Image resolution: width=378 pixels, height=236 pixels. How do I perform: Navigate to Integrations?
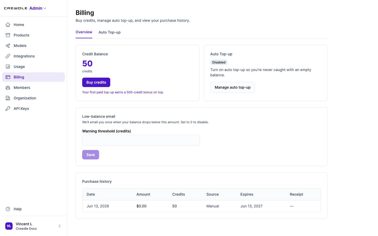click(33, 56)
